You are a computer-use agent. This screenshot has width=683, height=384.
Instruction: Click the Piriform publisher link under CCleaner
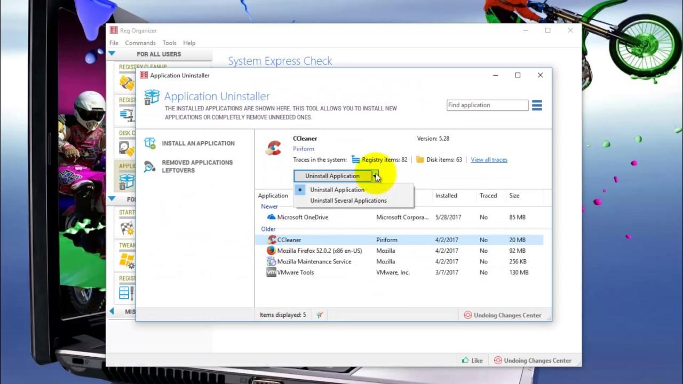(x=304, y=149)
